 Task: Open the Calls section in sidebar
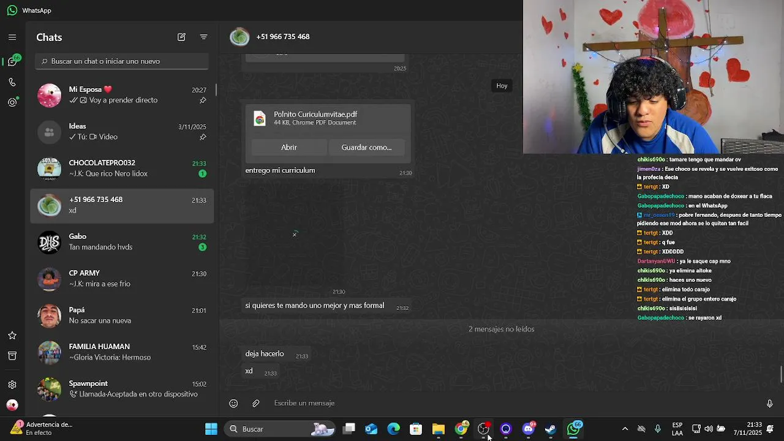pos(12,82)
